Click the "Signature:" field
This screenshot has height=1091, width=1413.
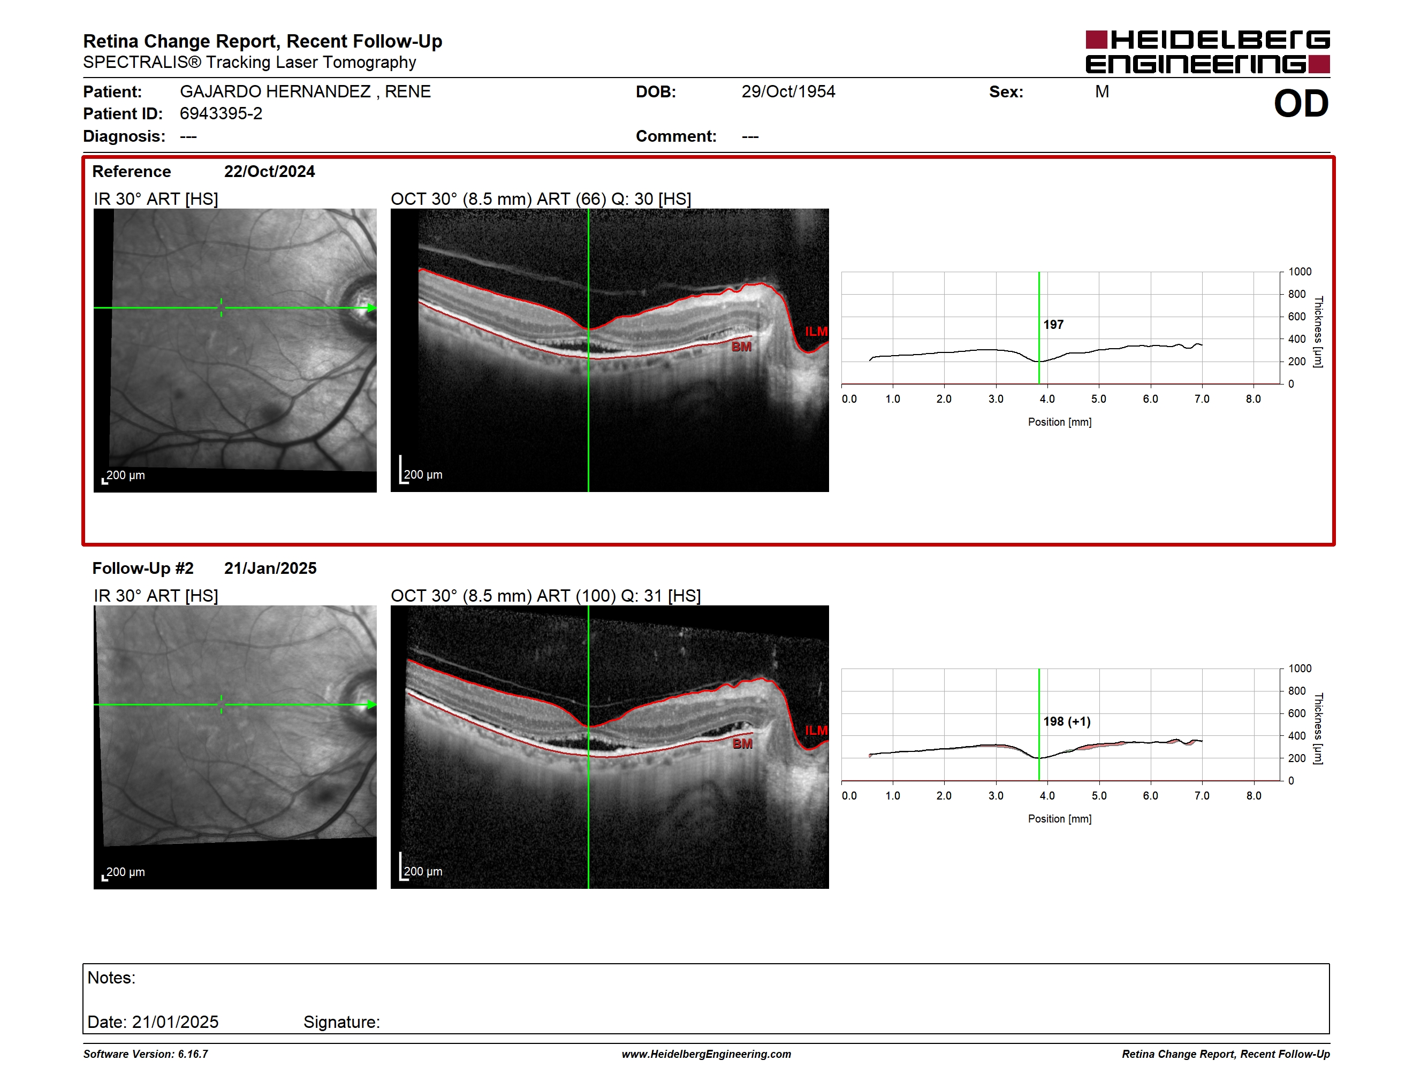(341, 1022)
